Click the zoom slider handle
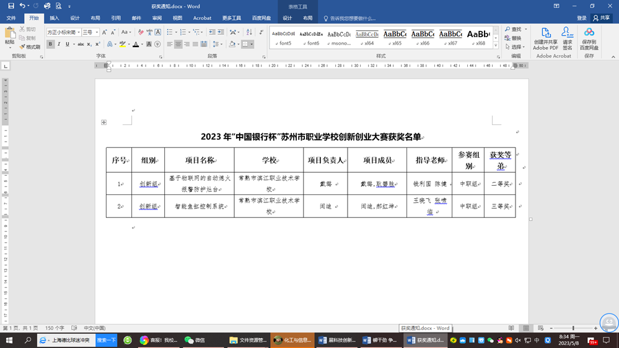Screen dimensions: 619x348 pos(573,328)
